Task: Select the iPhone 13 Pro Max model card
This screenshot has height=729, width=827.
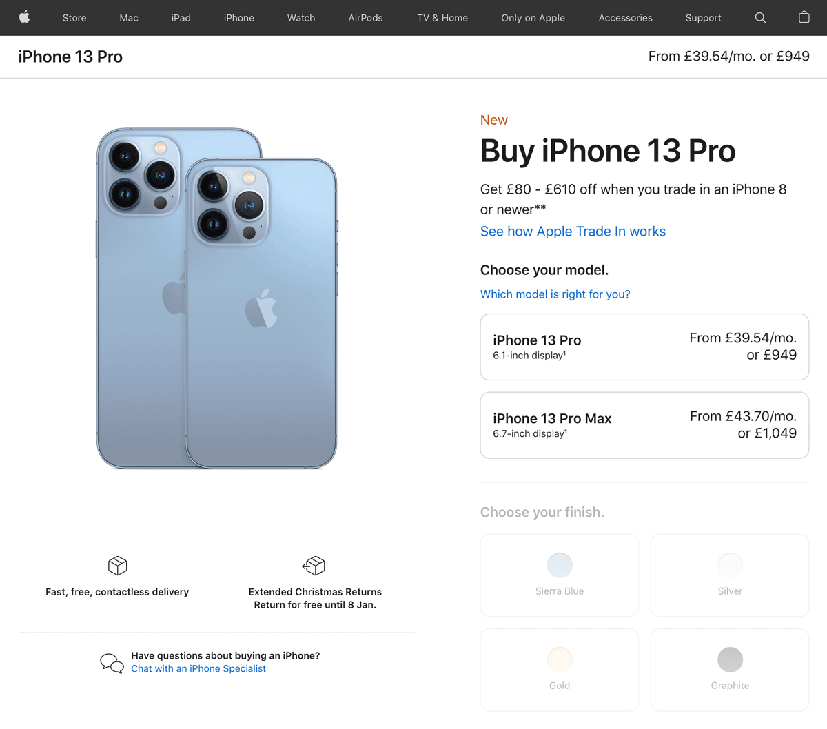Action: pyautogui.click(x=644, y=424)
